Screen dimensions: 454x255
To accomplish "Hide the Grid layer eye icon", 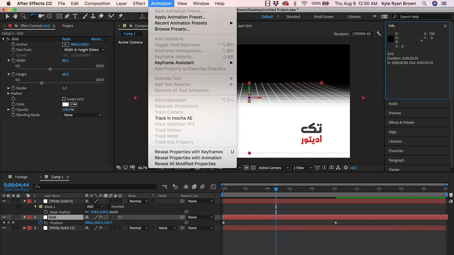I will [x=4, y=217].
